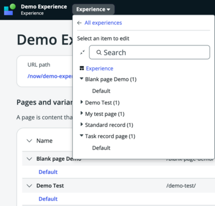Open the Experience dropdown in header
The height and width of the screenshot is (206, 215).
click(x=93, y=9)
